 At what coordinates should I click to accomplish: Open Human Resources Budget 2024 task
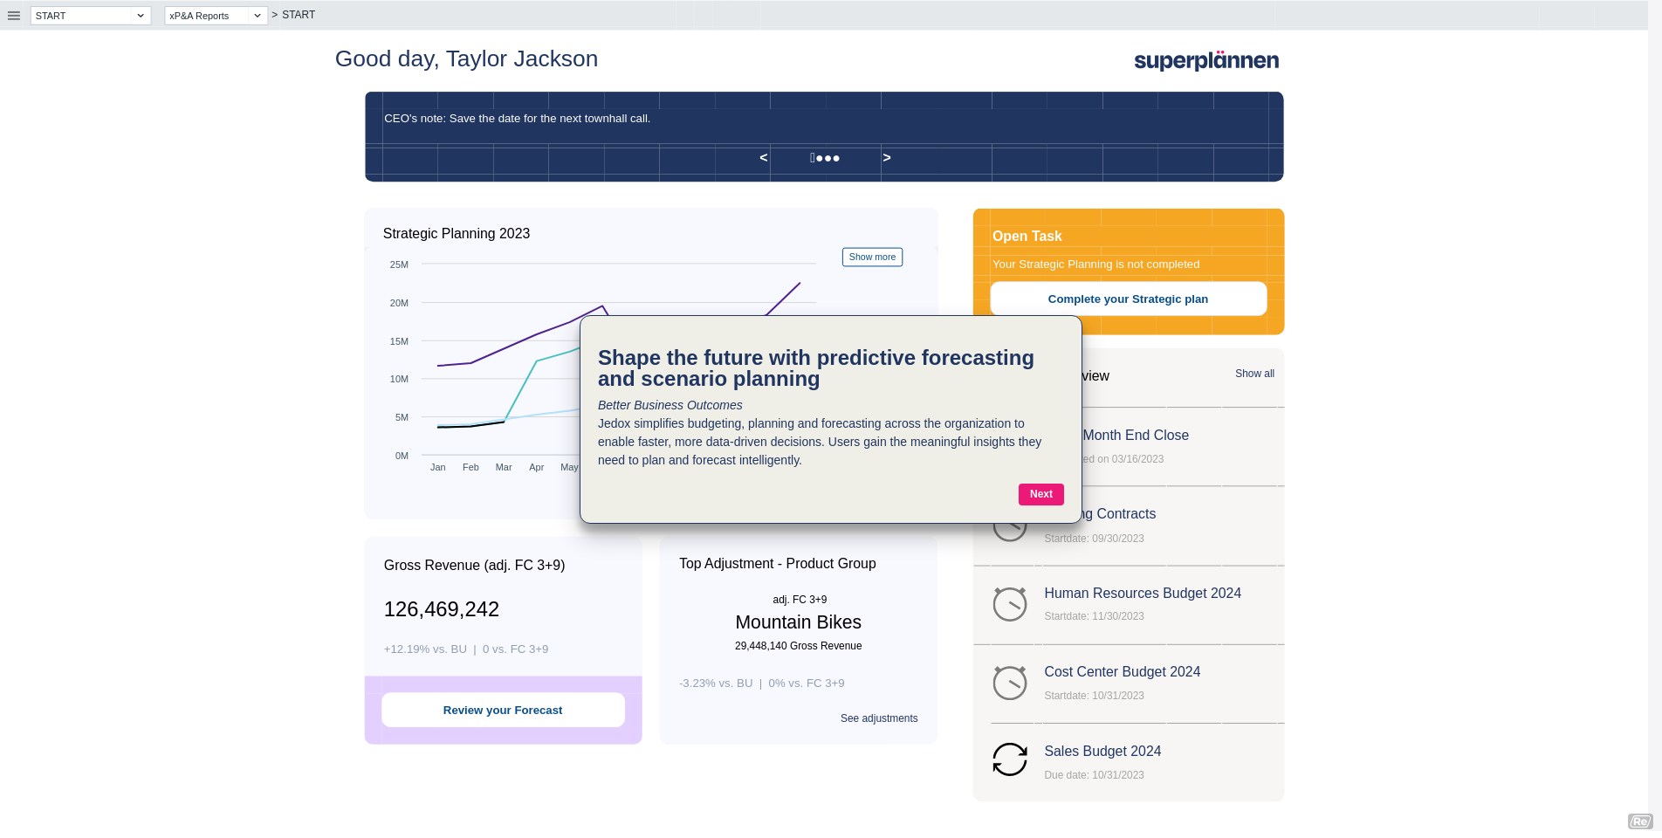point(1143,594)
